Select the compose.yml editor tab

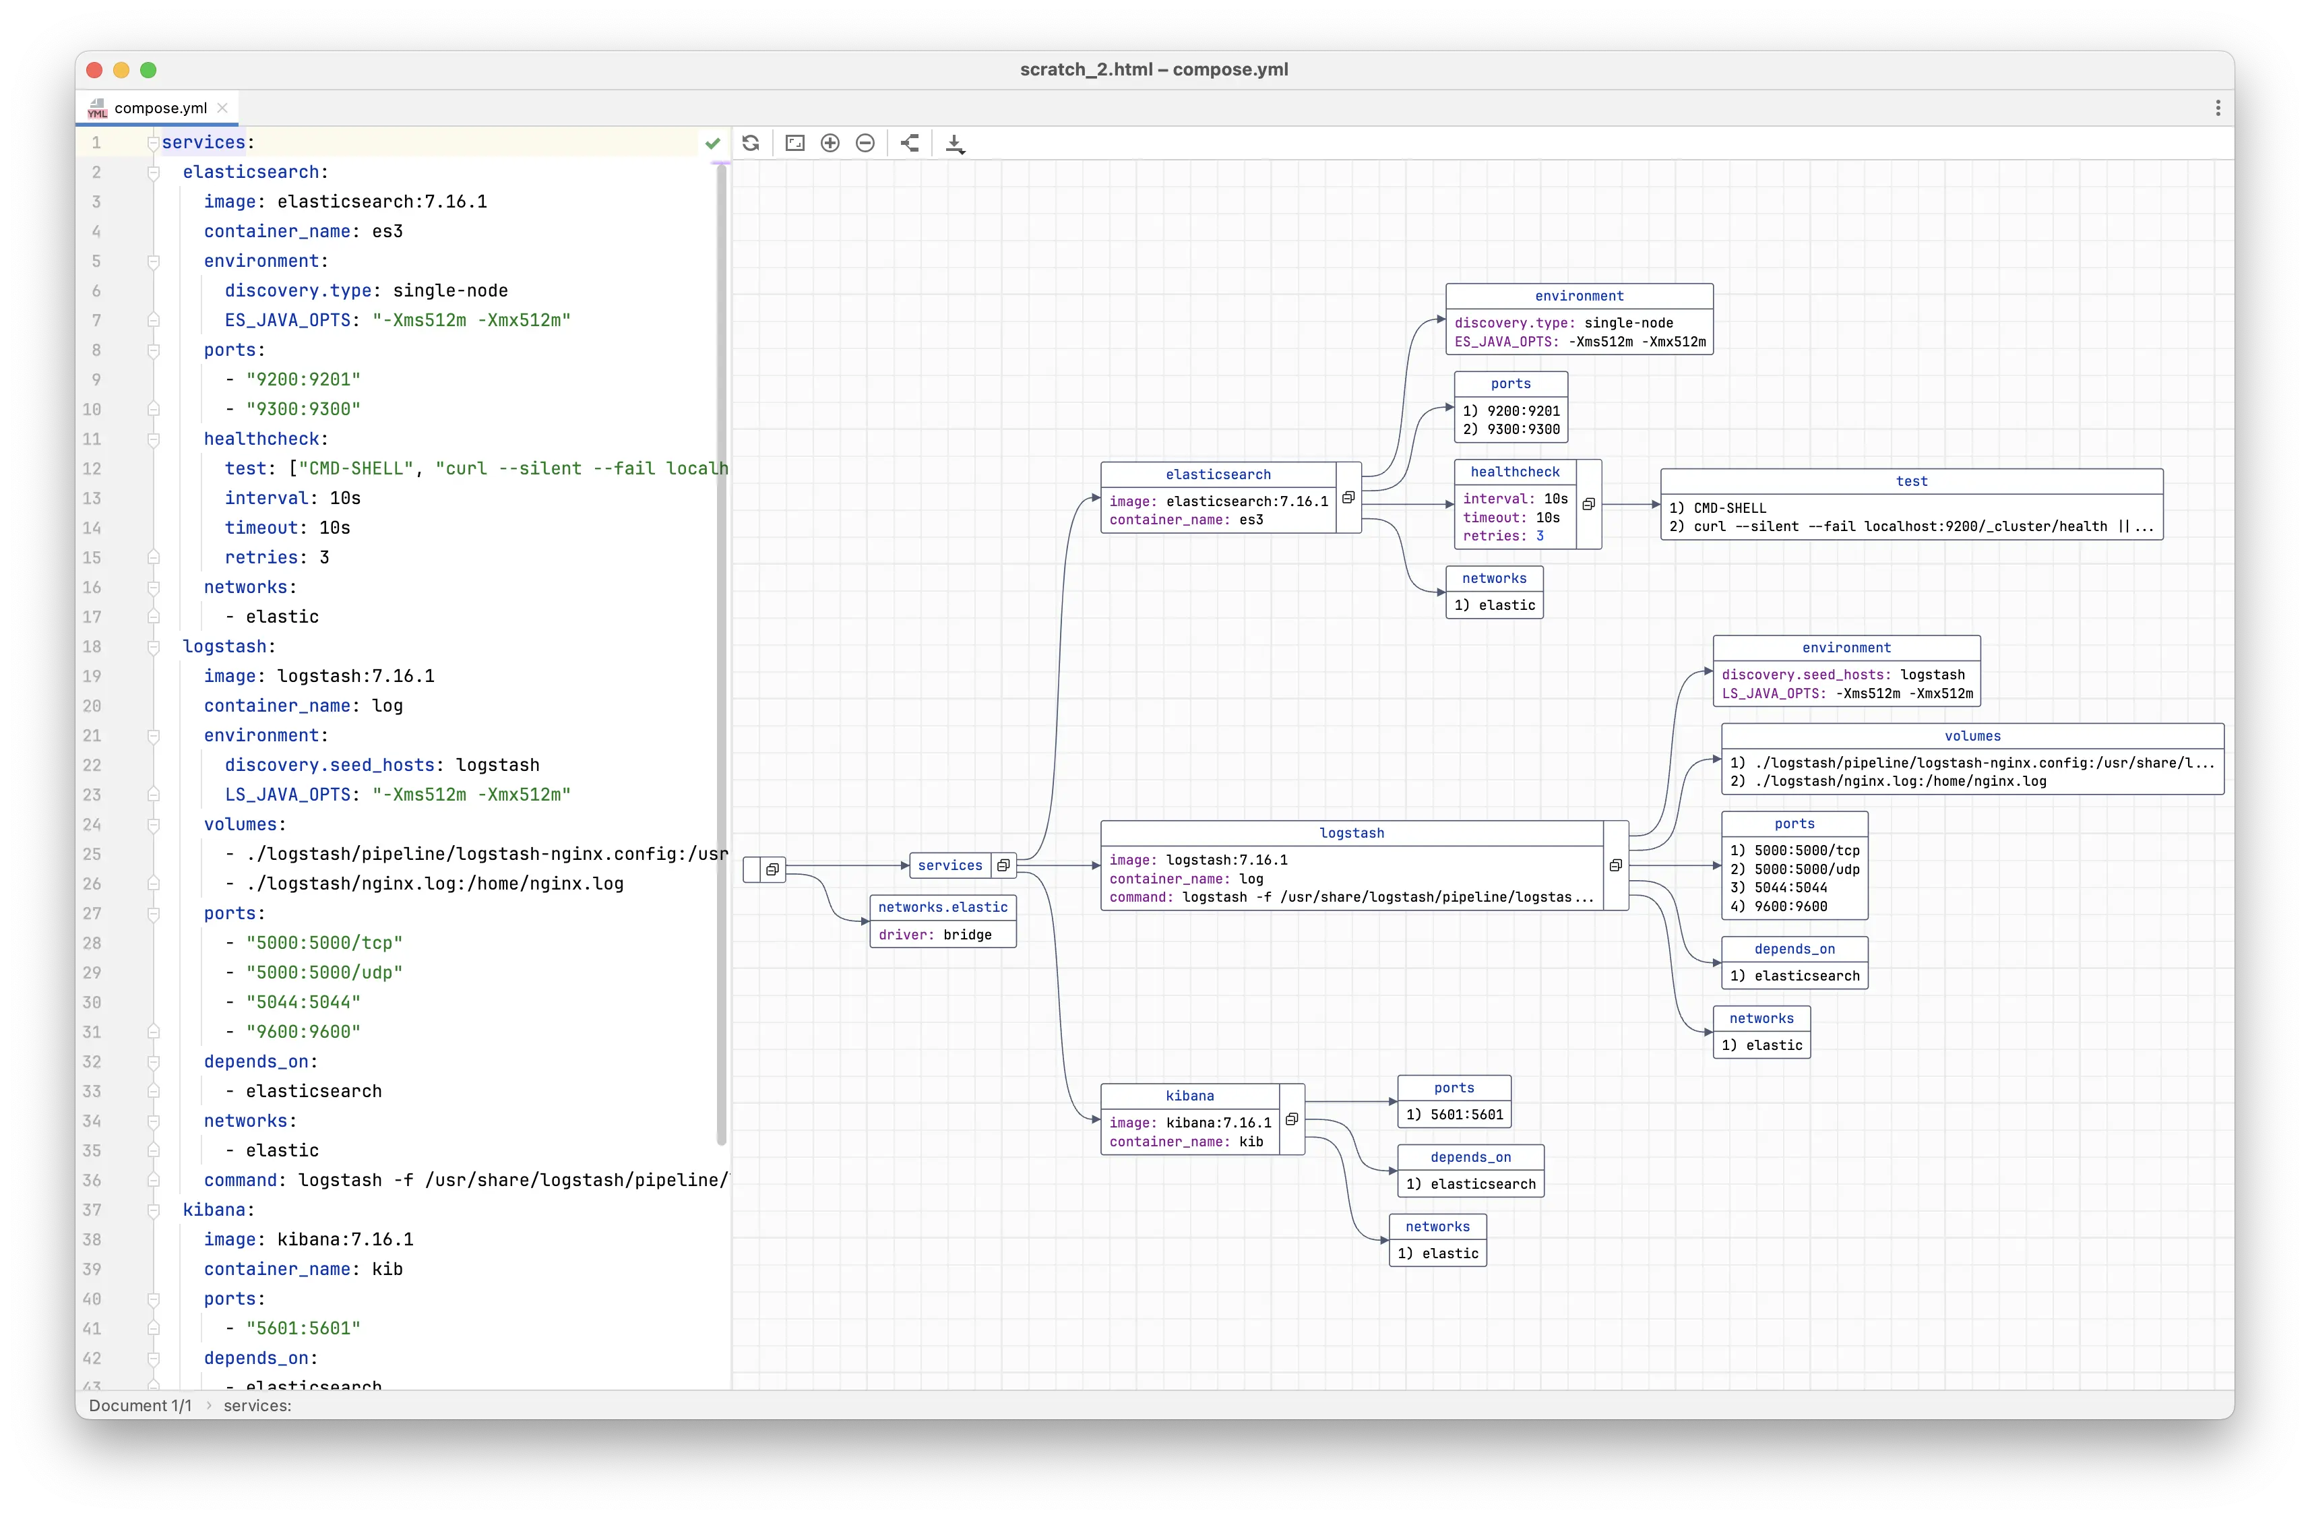[x=160, y=108]
